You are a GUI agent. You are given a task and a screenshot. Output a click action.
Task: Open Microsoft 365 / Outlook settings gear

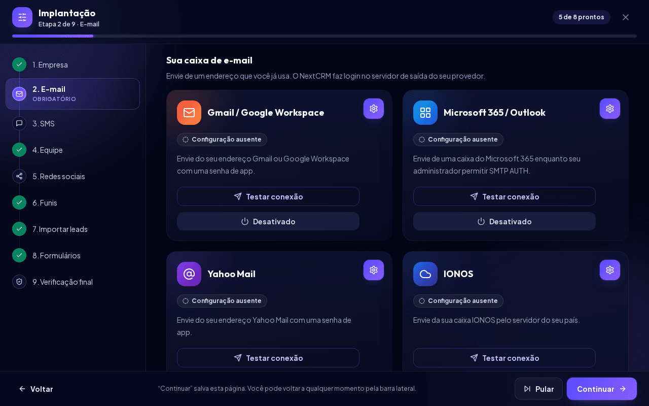[x=610, y=109]
